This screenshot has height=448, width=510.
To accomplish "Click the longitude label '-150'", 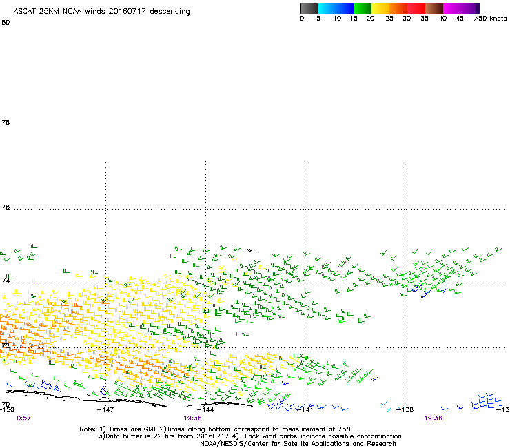I will pyautogui.click(x=7, y=410).
